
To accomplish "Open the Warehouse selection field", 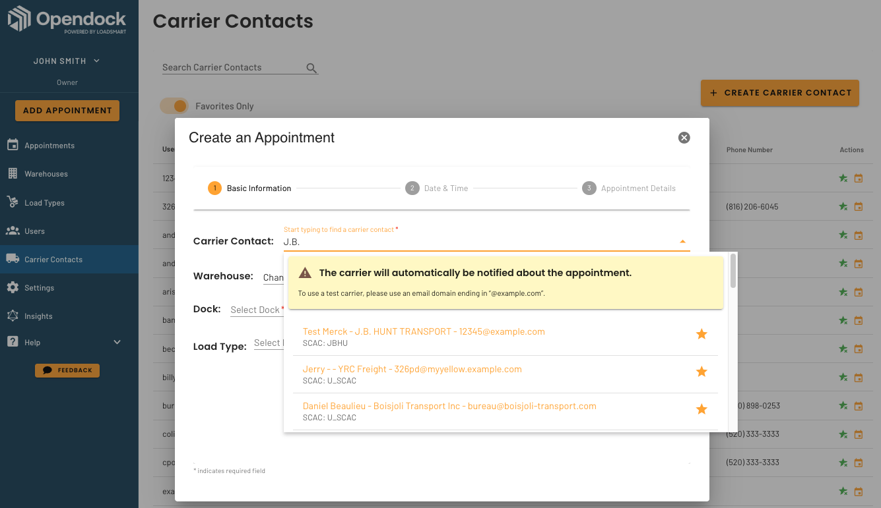I will tap(273, 277).
